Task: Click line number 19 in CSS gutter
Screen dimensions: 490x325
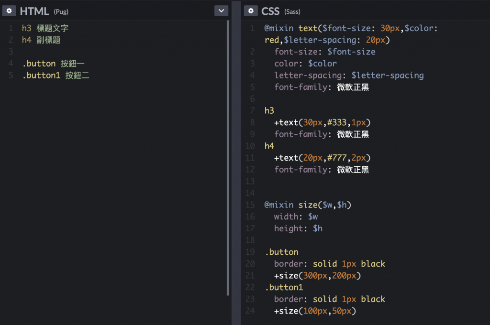Action: pos(250,252)
